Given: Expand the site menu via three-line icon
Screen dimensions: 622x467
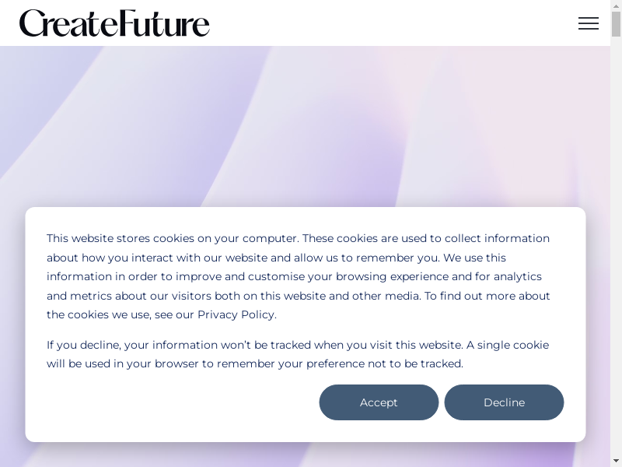Looking at the screenshot, I should tap(589, 23).
